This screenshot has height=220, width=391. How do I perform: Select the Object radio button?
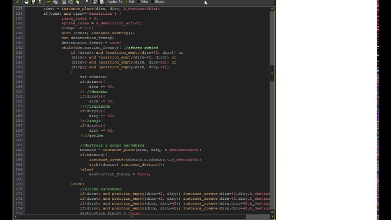tap(152, 2)
